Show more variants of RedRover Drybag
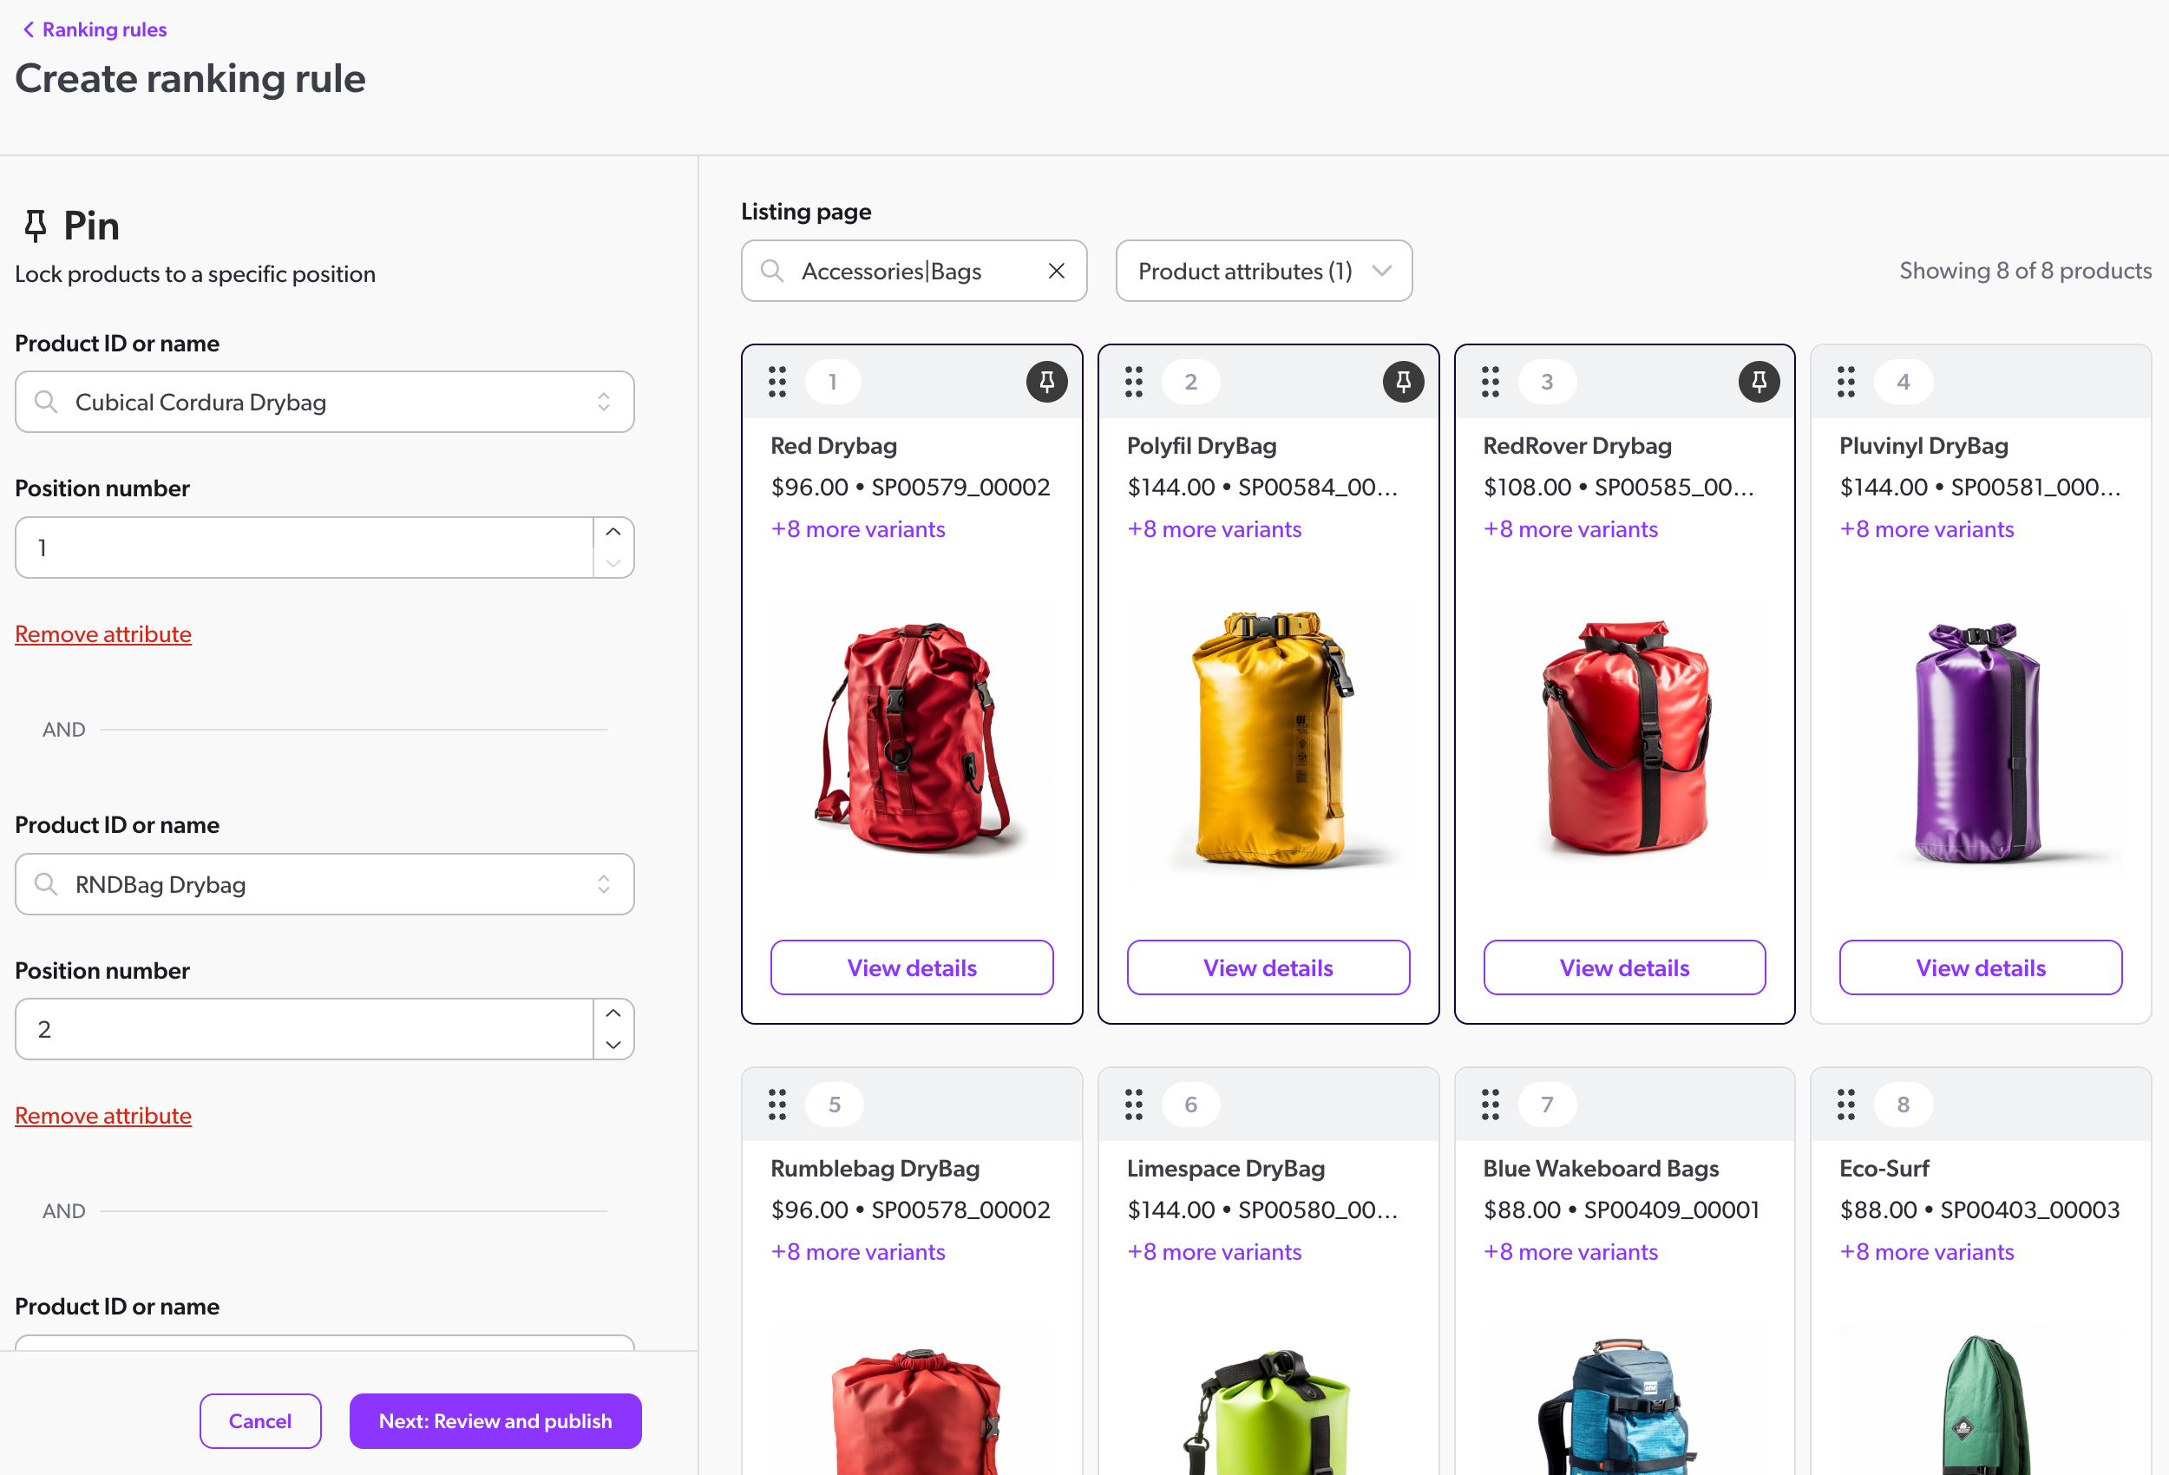Screen dimensions: 2169x1475 (x=1569, y=528)
